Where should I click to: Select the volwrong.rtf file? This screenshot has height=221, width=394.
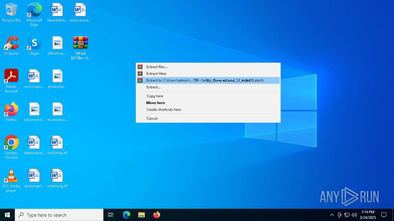[57, 179]
